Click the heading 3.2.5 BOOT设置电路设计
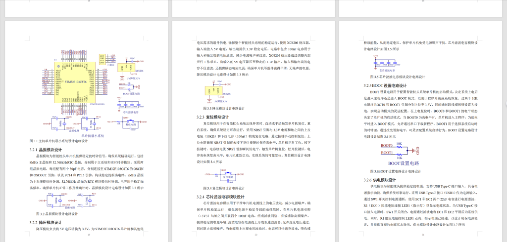Viewport: 507px width, 242px height. coord(385,86)
